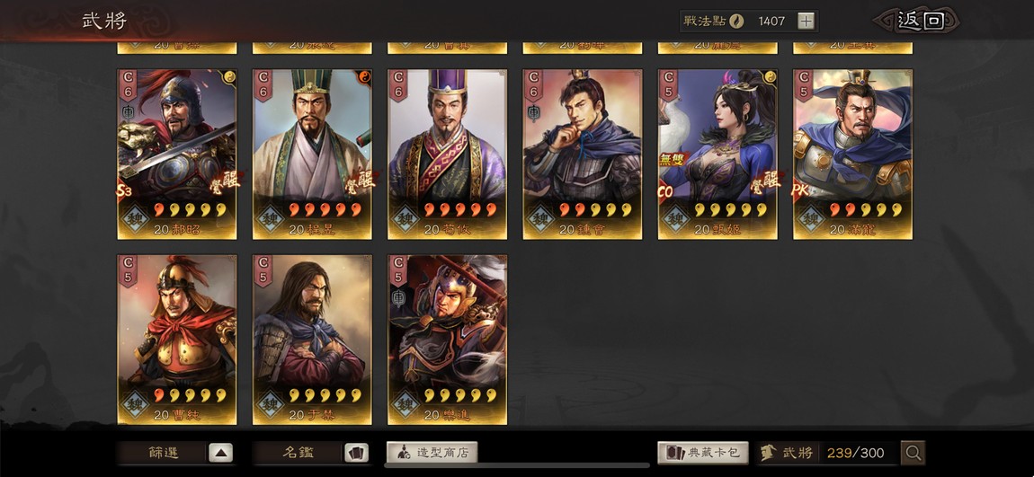Open the 名鑑 card album icon
1034x477 pixels.
356,453
